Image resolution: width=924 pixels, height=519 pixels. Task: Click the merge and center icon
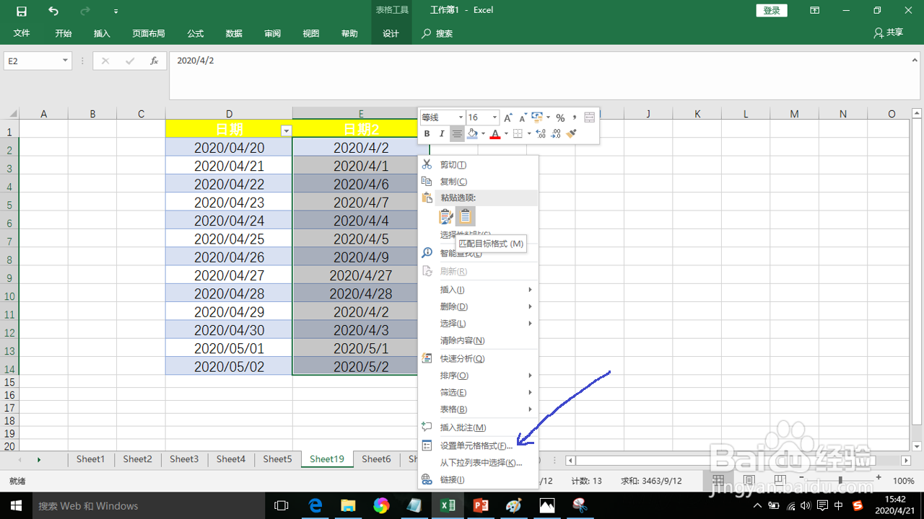click(x=590, y=117)
